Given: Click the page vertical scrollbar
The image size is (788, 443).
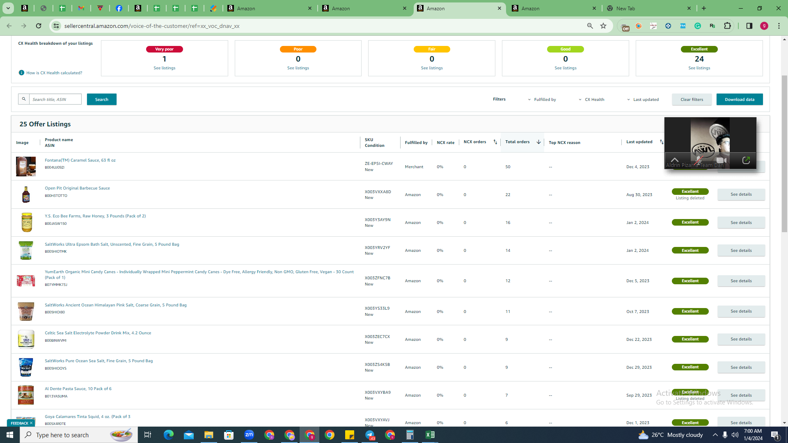Looking at the screenshot, I should click(x=785, y=154).
